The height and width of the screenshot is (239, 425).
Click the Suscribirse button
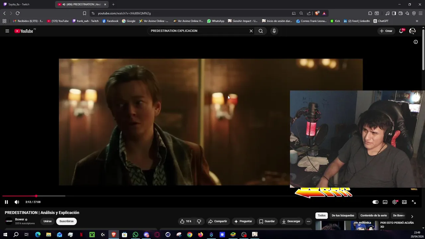pyautogui.click(x=66, y=221)
